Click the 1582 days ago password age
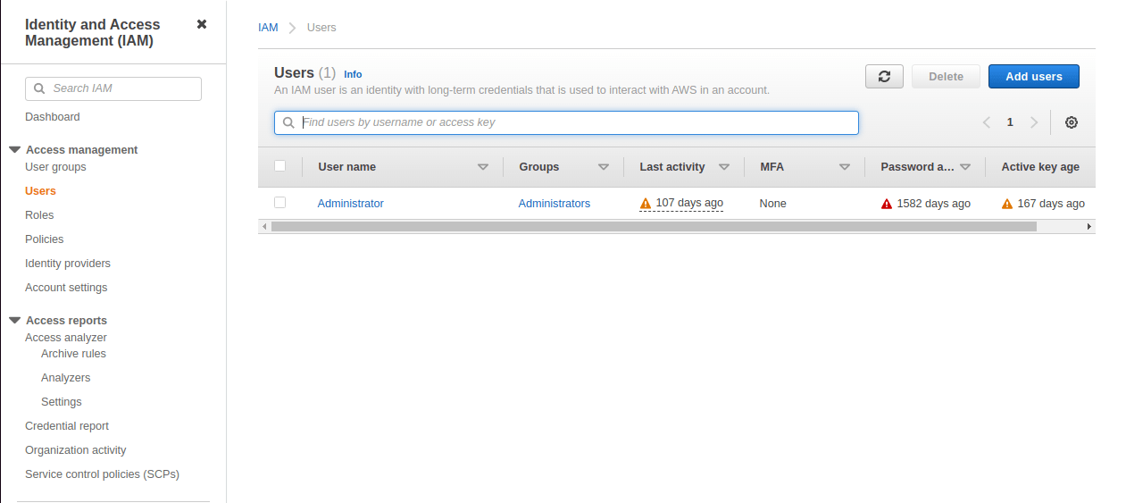The width and height of the screenshot is (1126, 503). pos(934,204)
